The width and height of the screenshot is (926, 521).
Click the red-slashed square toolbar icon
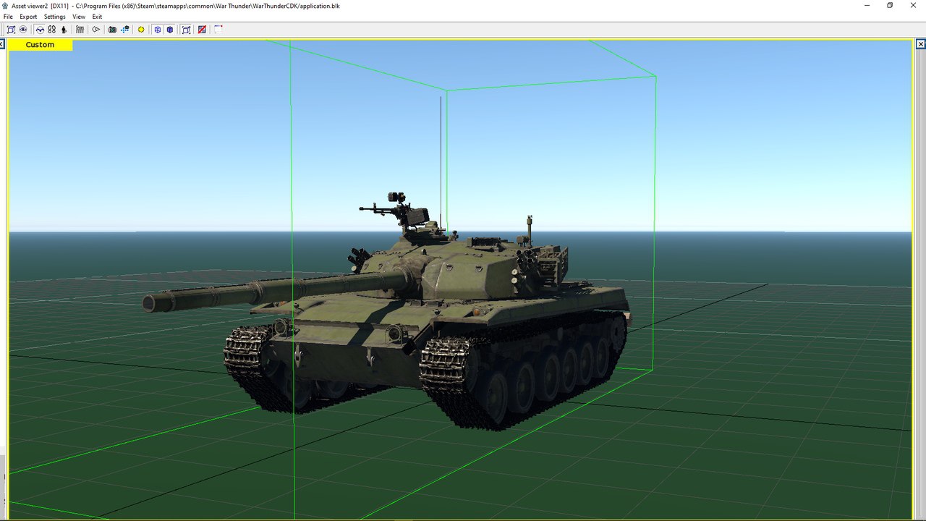pos(202,30)
